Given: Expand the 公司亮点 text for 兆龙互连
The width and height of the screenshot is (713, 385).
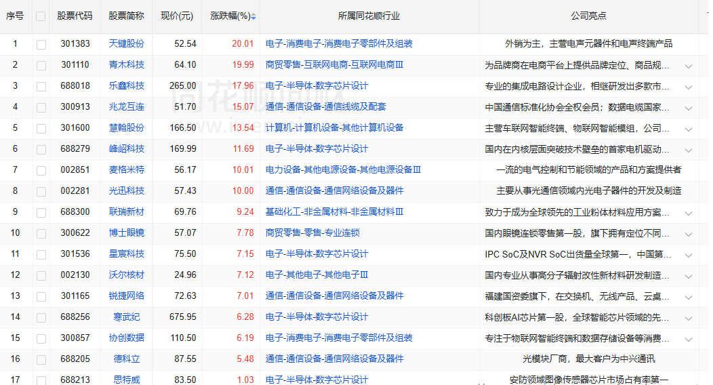Looking at the screenshot, I should [x=689, y=108].
